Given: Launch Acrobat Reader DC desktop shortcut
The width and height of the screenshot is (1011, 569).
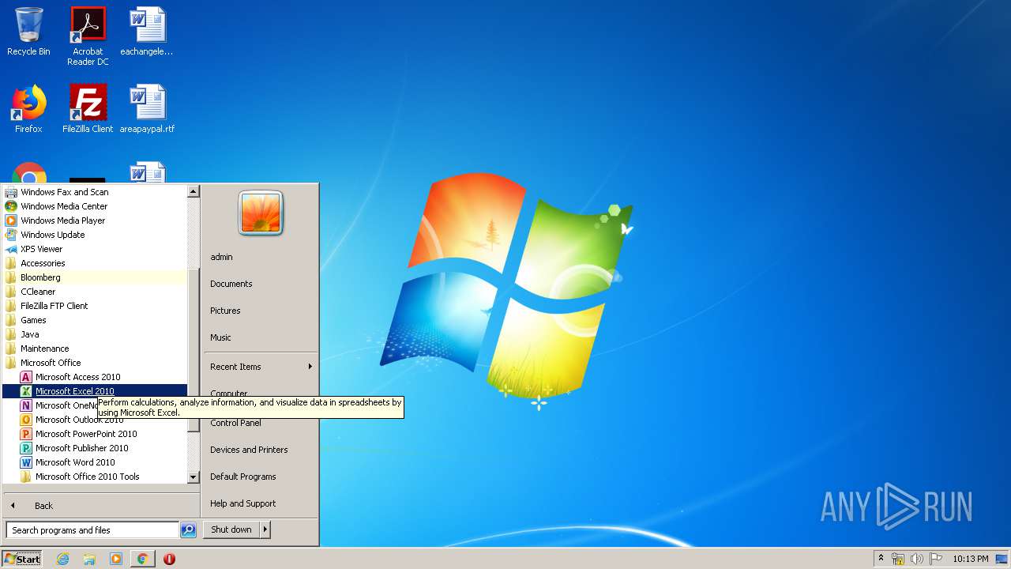Looking at the screenshot, I should (88, 36).
